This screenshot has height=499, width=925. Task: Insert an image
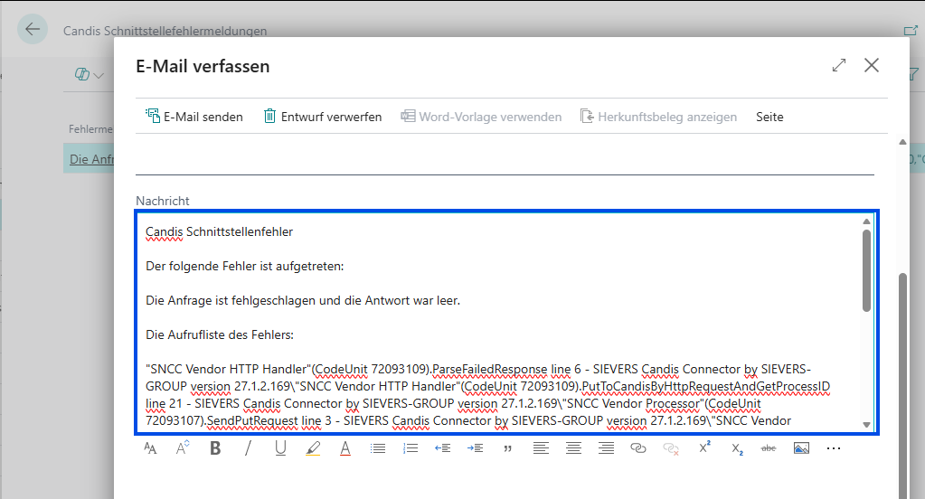801,449
